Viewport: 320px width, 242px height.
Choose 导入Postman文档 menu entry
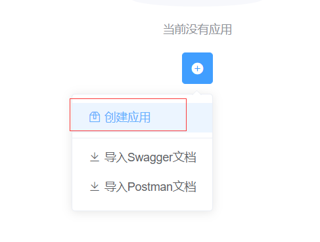point(142,187)
